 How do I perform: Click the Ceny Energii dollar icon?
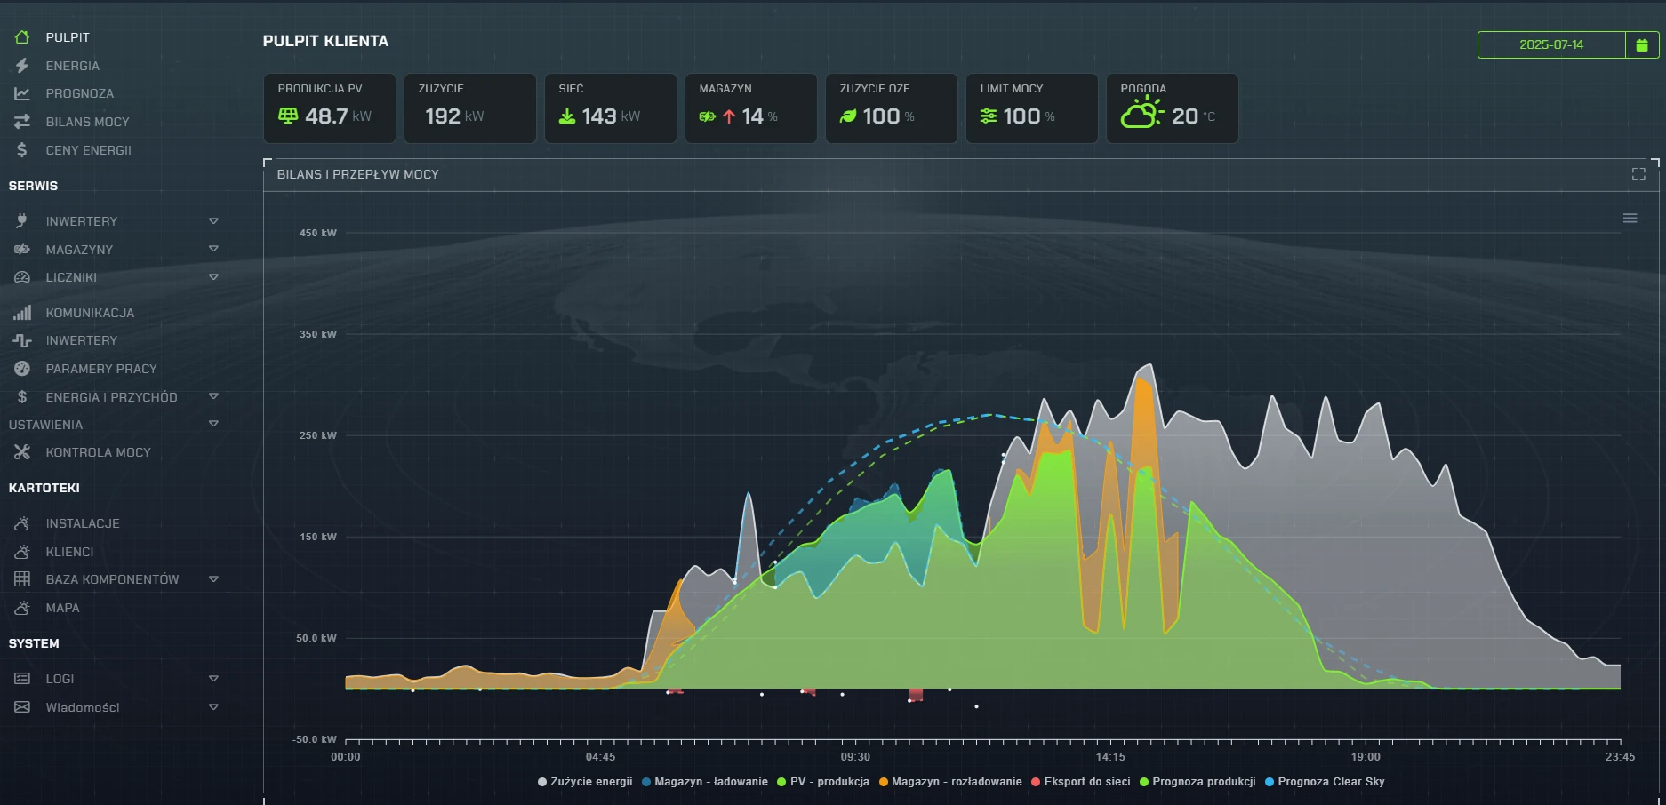22,150
